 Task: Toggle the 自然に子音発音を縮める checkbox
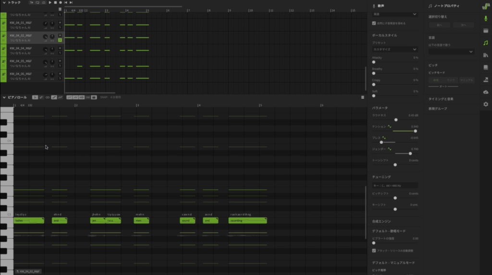(374, 23)
